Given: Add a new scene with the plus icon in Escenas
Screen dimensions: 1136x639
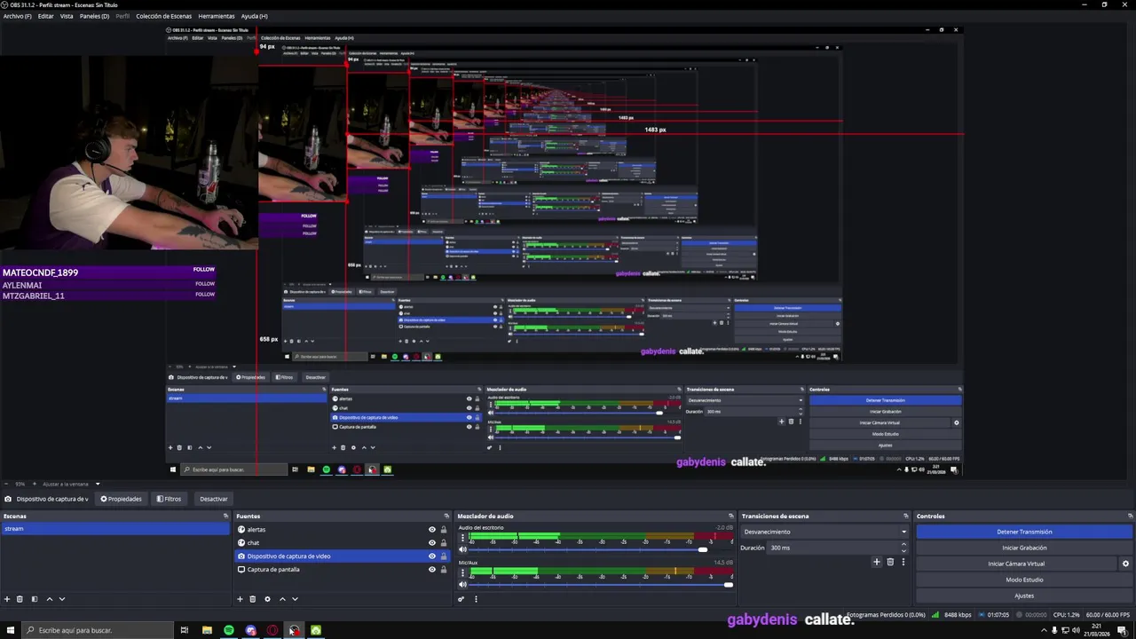Looking at the screenshot, I should tap(7, 599).
